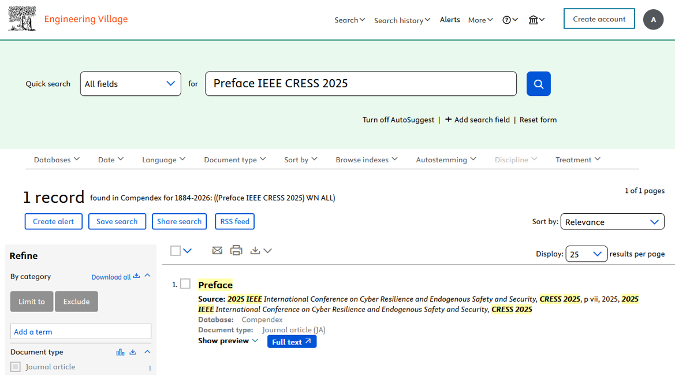Check the Preface record checkbox
The height and width of the screenshot is (375, 675).
point(185,284)
